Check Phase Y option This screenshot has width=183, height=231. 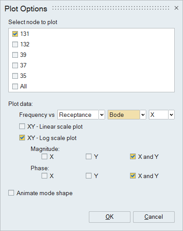tap(88, 176)
